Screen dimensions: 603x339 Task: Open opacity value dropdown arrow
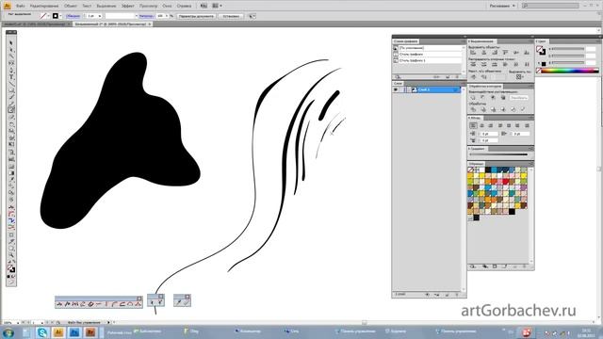tap(167, 16)
